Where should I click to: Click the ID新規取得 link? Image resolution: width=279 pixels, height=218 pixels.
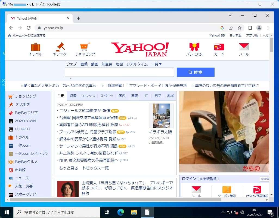coord(208,179)
